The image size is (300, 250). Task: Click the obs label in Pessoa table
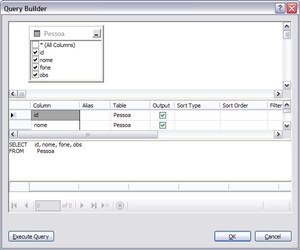point(44,75)
